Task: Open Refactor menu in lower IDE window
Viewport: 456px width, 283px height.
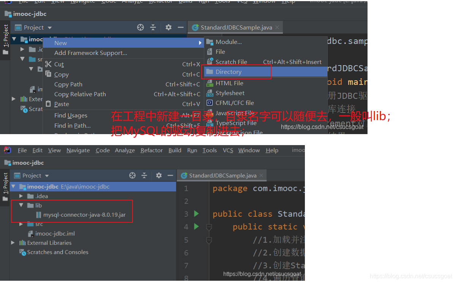Action: tap(151, 150)
